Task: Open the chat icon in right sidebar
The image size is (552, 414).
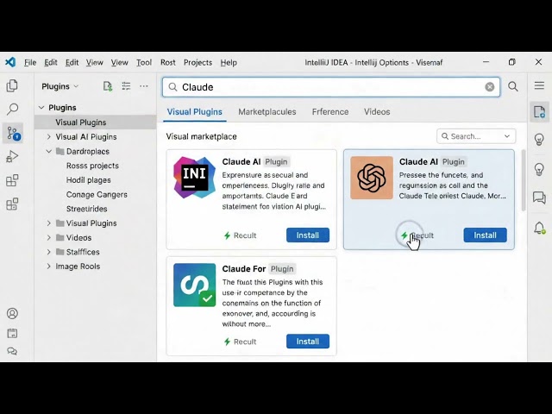Action: pos(539,198)
